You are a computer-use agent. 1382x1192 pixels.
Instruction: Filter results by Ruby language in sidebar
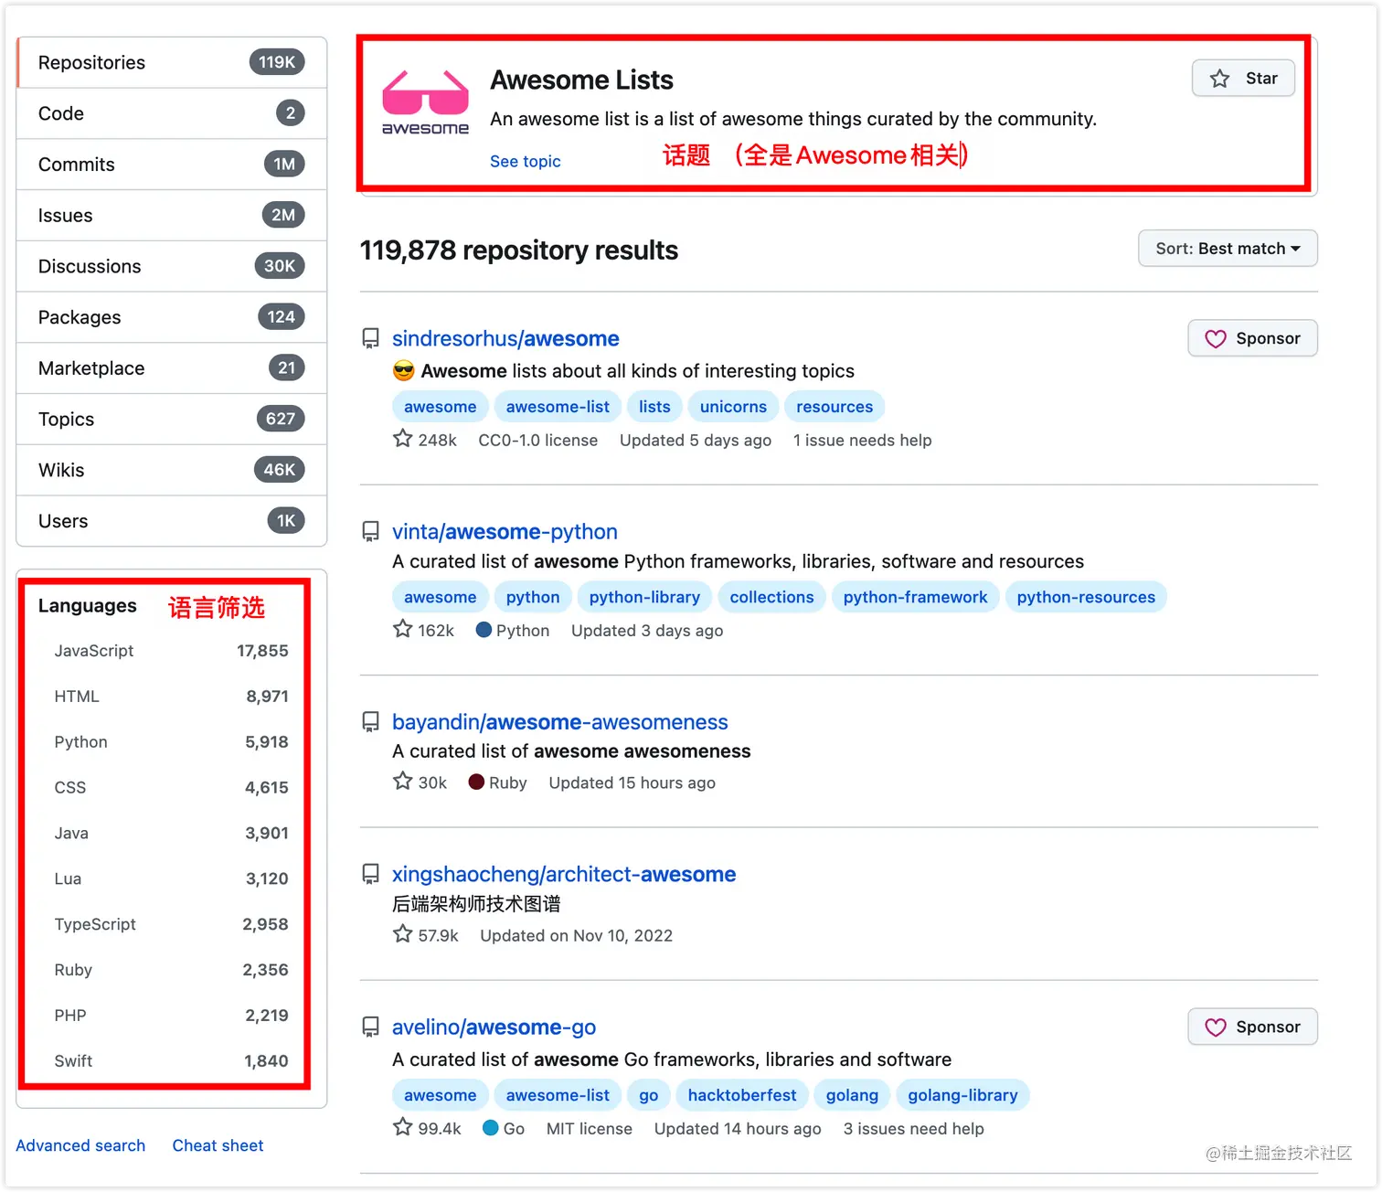coord(171,970)
